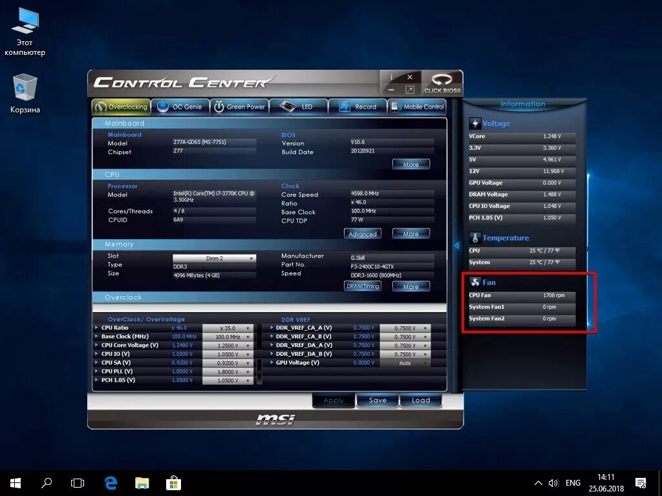Open the Windows Start menu
The height and width of the screenshot is (496, 662).
pos(16,483)
